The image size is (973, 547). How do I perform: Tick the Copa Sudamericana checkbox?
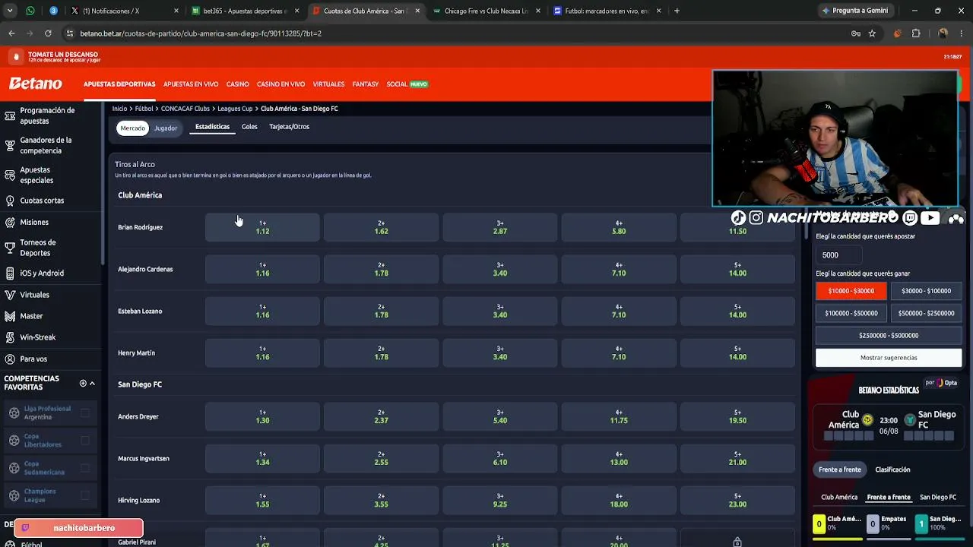[x=85, y=467]
